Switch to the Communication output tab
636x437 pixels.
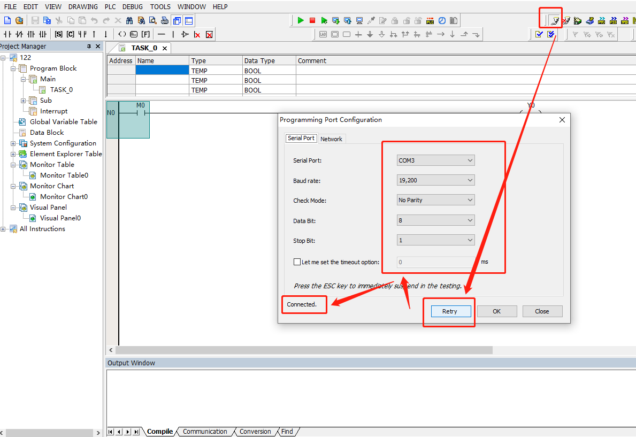(x=205, y=432)
